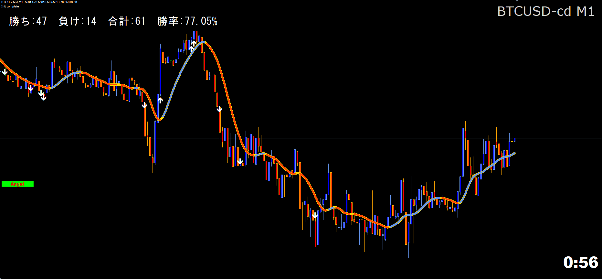Select the 合計:61 total trades label

(127, 21)
